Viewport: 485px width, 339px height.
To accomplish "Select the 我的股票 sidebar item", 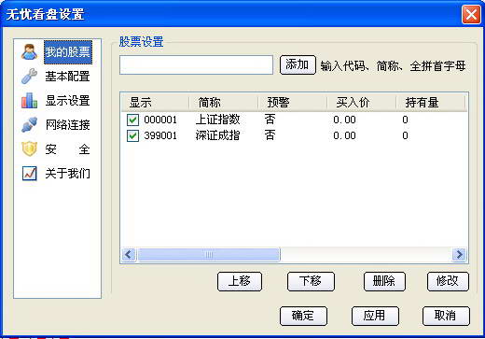I will pyautogui.click(x=68, y=52).
